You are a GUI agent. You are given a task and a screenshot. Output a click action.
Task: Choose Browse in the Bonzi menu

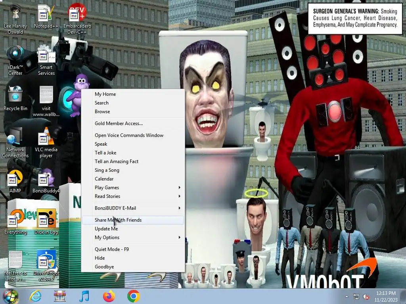[133, 112]
